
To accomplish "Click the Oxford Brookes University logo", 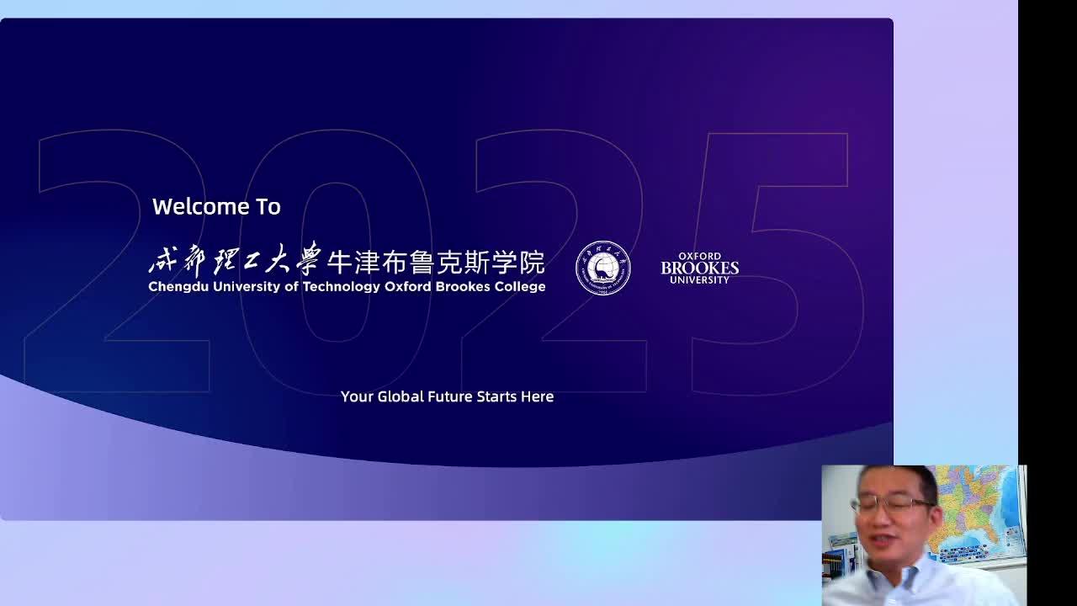I will click(x=699, y=268).
